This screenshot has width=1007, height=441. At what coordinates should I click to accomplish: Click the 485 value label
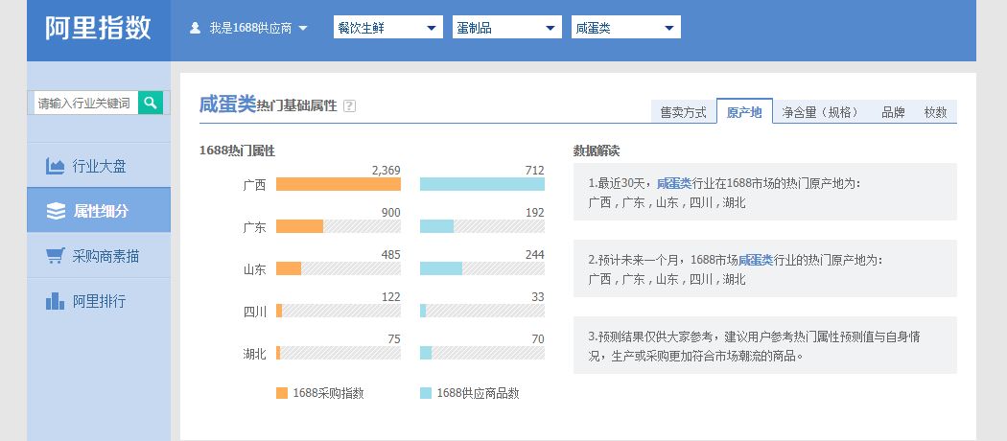coord(390,255)
